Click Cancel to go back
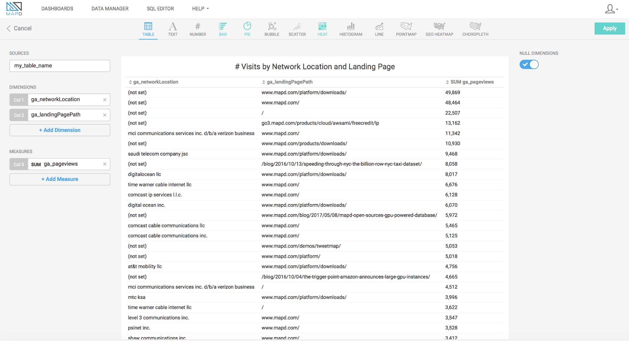Image resolution: width=629 pixels, height=341 pixels. coord(19,28)
